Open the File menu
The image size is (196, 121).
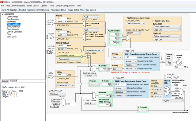(3, 6)
